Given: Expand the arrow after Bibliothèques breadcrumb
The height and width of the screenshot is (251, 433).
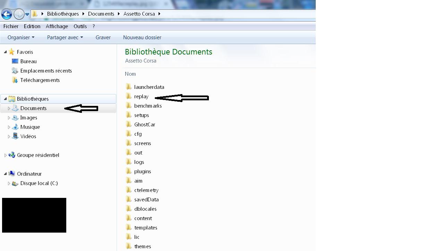Looking at the screenshot, I should click(83, 14).
